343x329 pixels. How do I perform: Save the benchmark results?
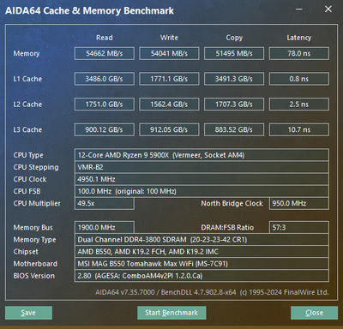pyautogui.click(x=28, y=313)
